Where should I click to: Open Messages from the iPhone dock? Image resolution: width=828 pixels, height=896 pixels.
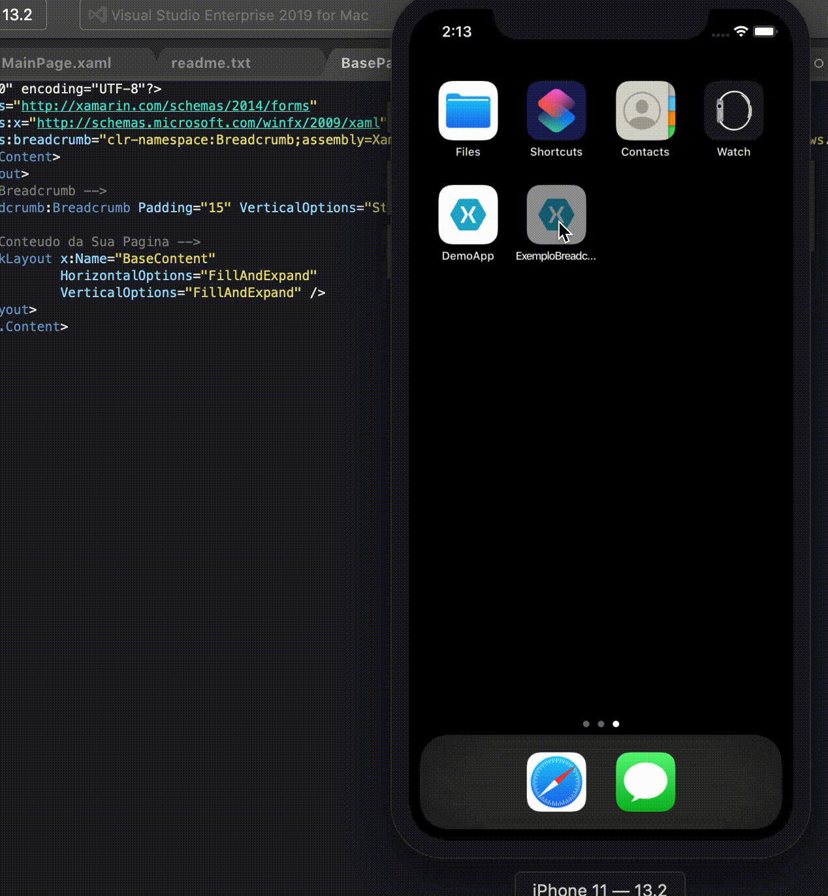pos(645,782)
